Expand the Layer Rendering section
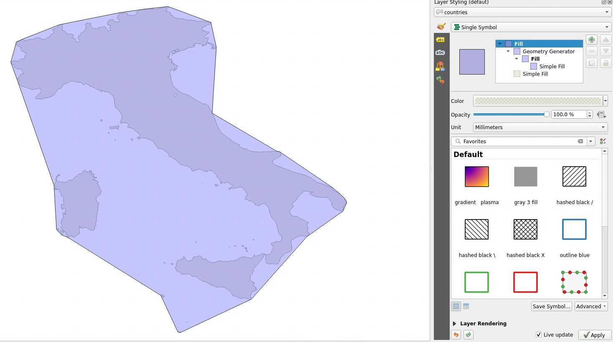The image size is (613, 342). pos(455,324)
